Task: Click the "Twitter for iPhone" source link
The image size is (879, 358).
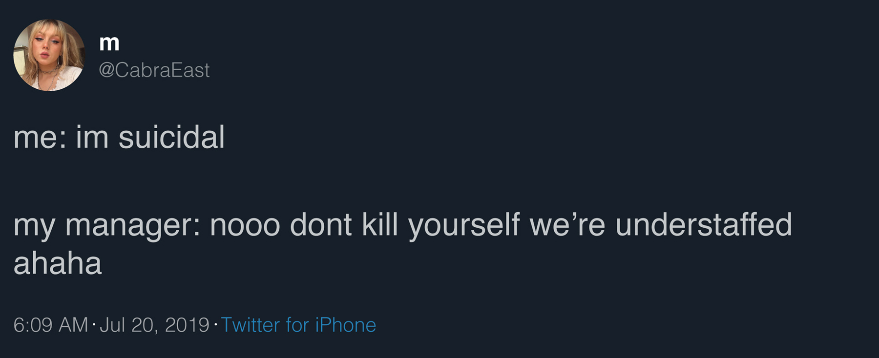Action: pyautogui.click(x=298, y=325)
